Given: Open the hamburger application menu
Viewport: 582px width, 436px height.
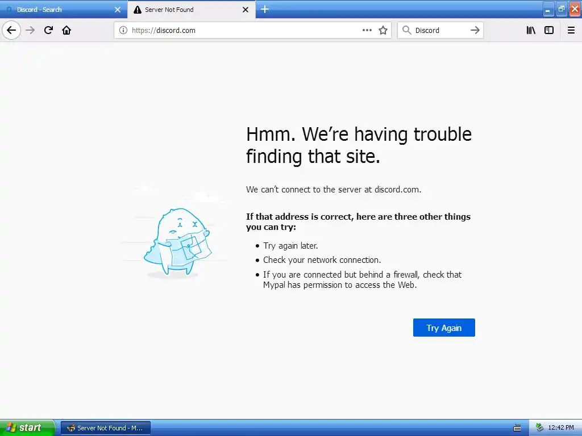Looking at the screenshot, I should click(x=571, y=30).
